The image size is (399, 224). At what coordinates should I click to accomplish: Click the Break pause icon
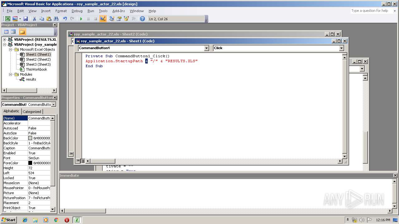pyautogui.click(x=88, y=19)
